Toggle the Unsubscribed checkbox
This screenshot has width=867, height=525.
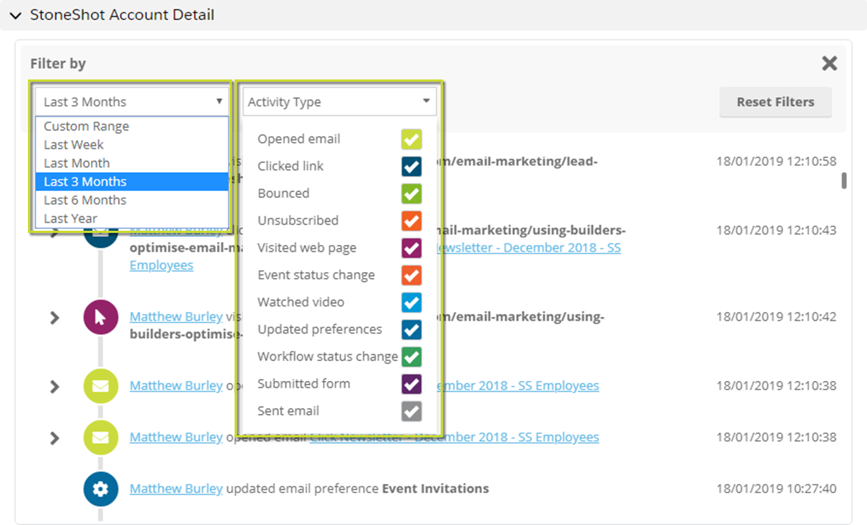click(x=412, y=221)
